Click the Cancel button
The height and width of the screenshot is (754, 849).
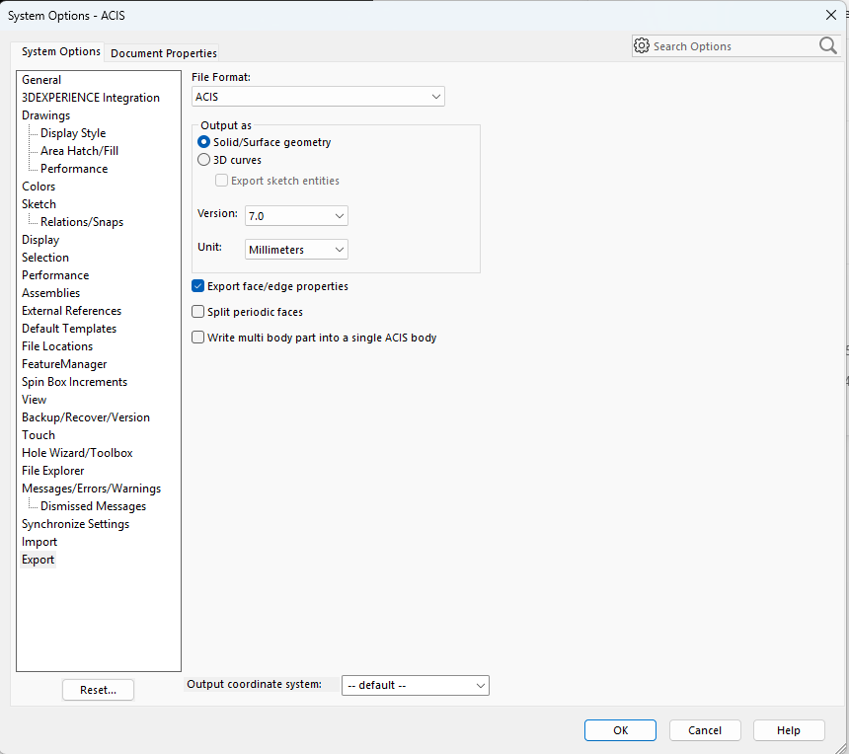tap(705, 730)
